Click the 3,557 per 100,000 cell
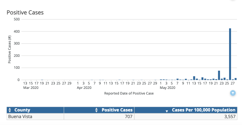Viewport: 242px width, 125px height. [x=186, y=117]
